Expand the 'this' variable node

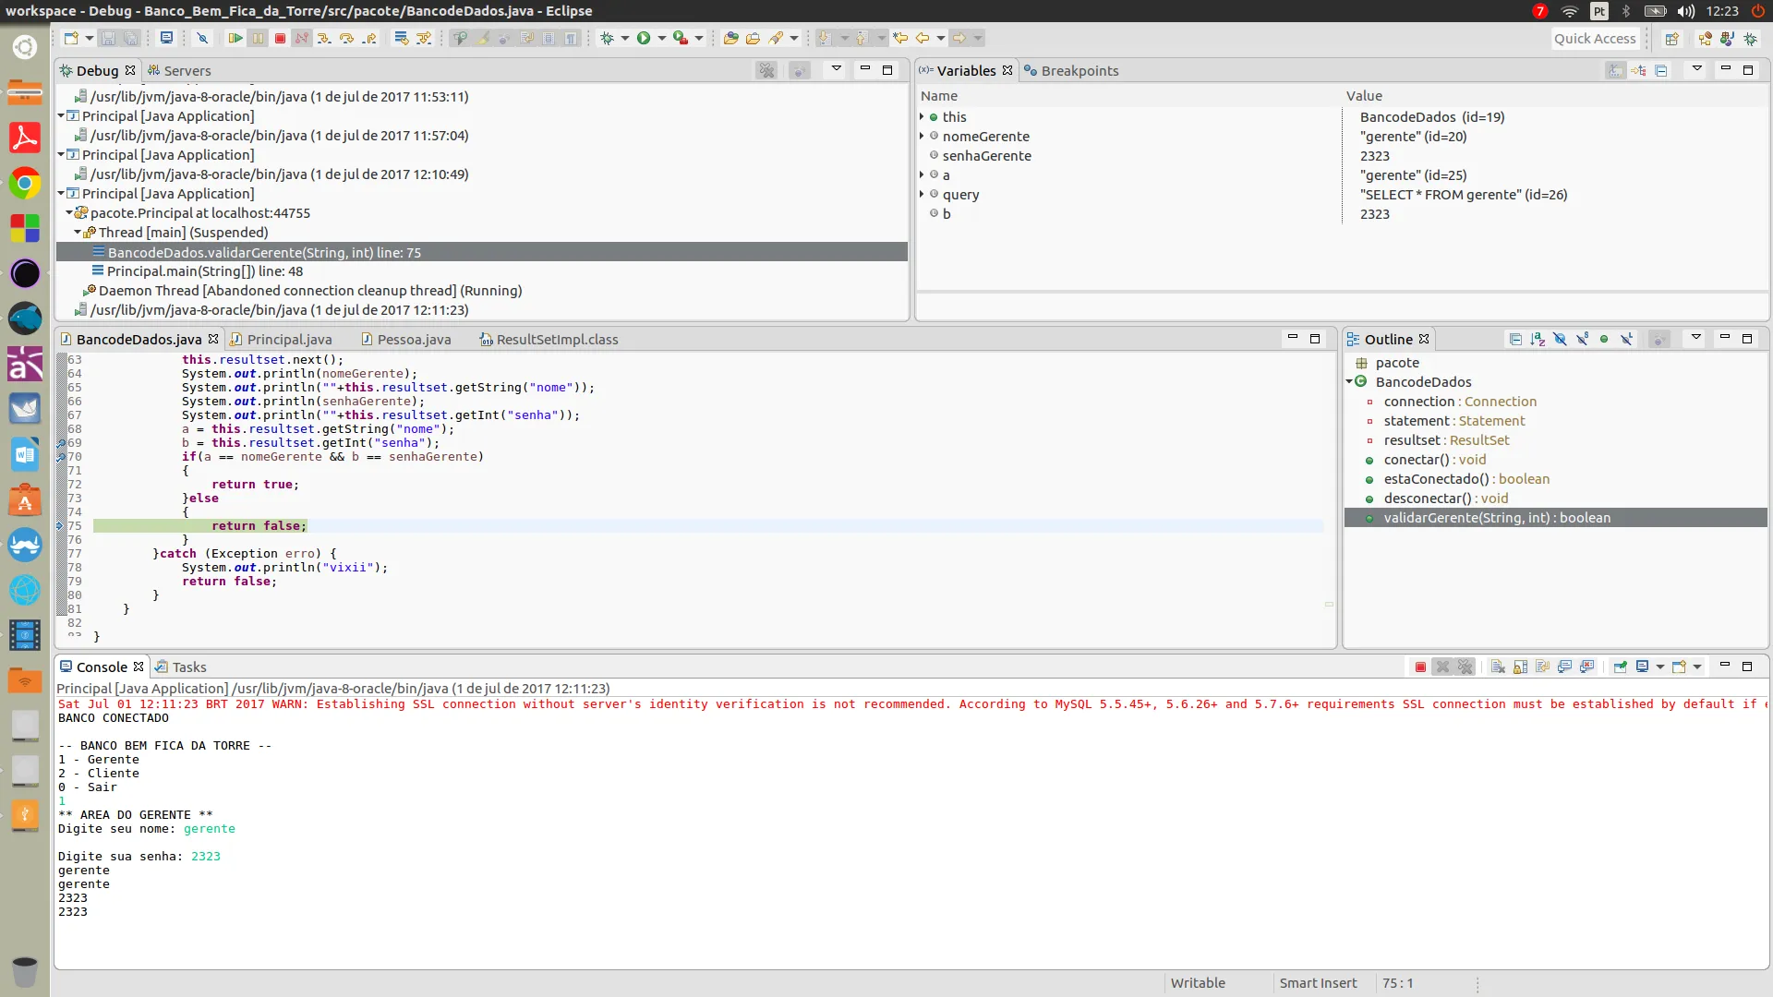(922, 117)
